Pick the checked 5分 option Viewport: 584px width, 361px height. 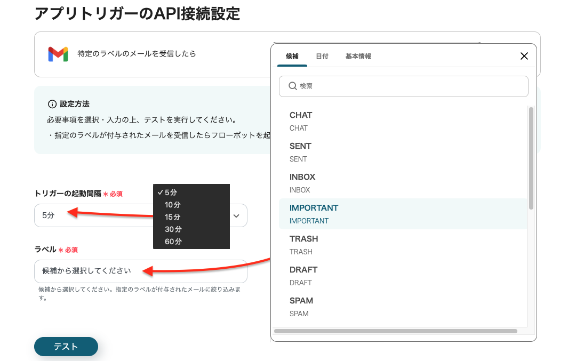pyautogui.click(x=171, y=192)
